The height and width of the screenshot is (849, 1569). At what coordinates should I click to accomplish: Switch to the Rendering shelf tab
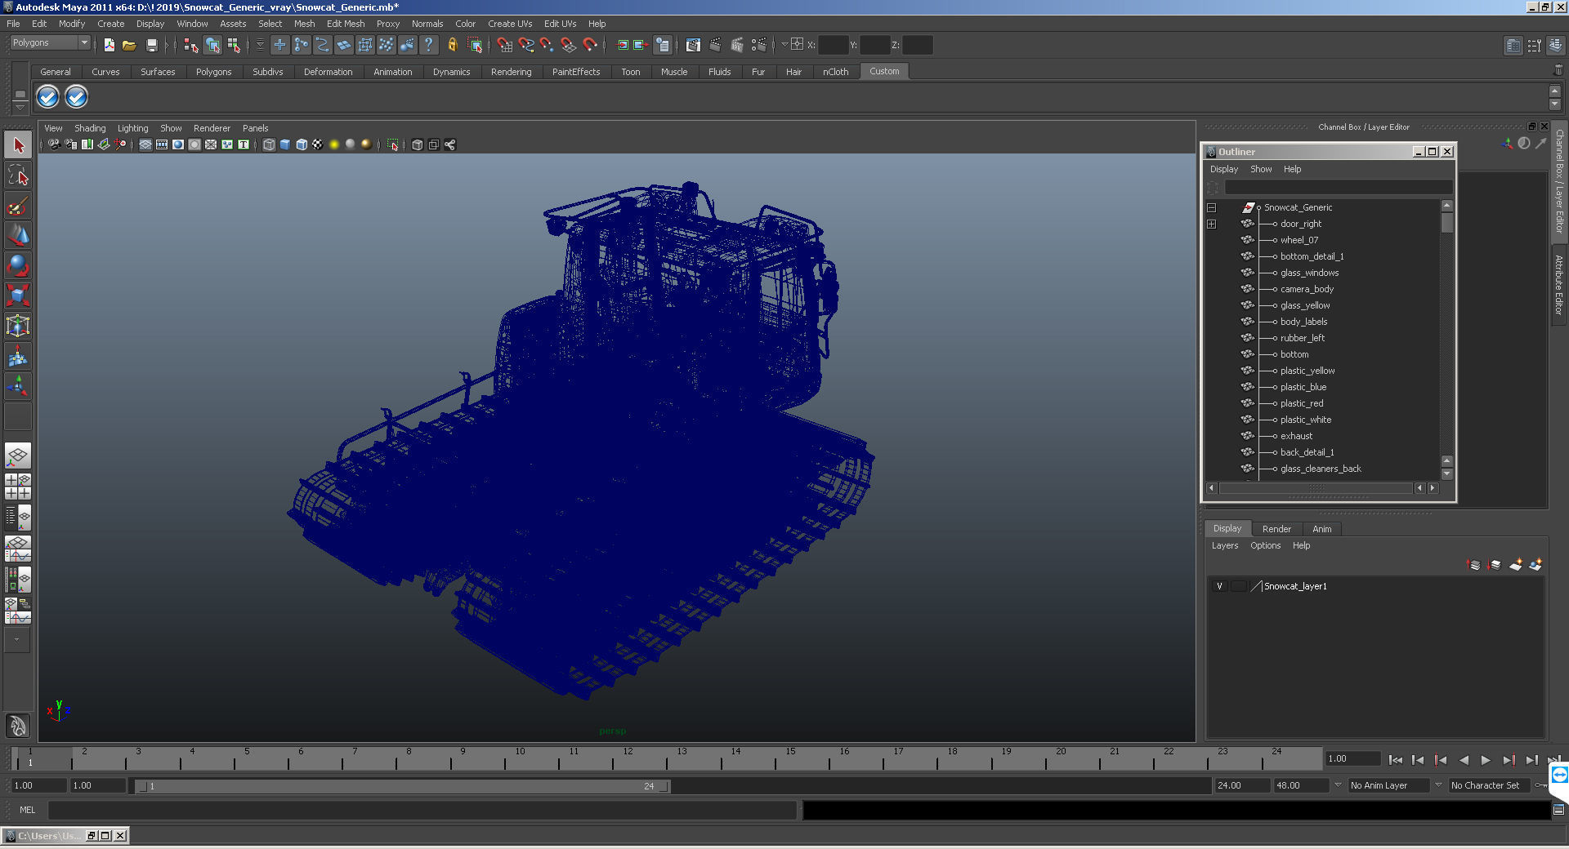click(511, 72)
